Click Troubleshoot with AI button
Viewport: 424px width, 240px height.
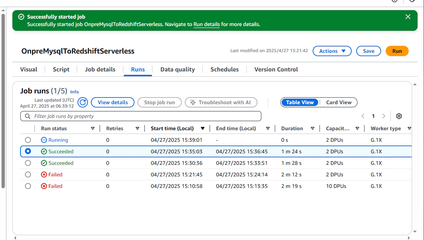(221, 102)
